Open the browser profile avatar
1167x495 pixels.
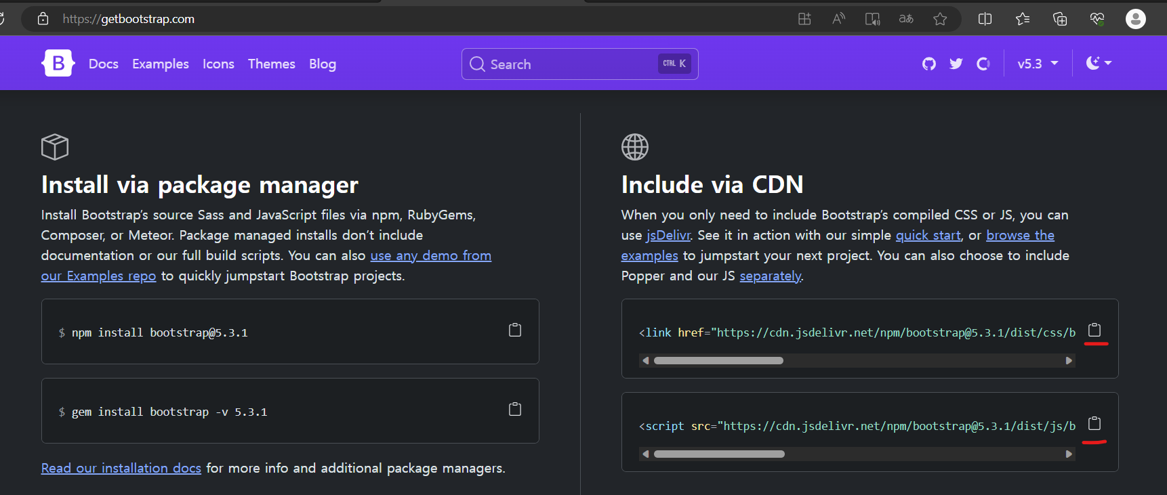1136,19
